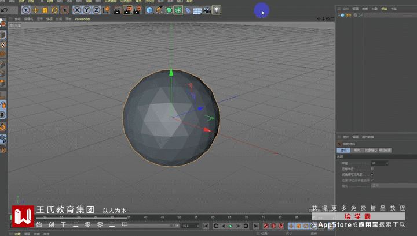Switch to Model mode in sidebar
Image resolution: width=417 pixels, height=236 pixels.
pyautogui.click(x=3, y=35)
